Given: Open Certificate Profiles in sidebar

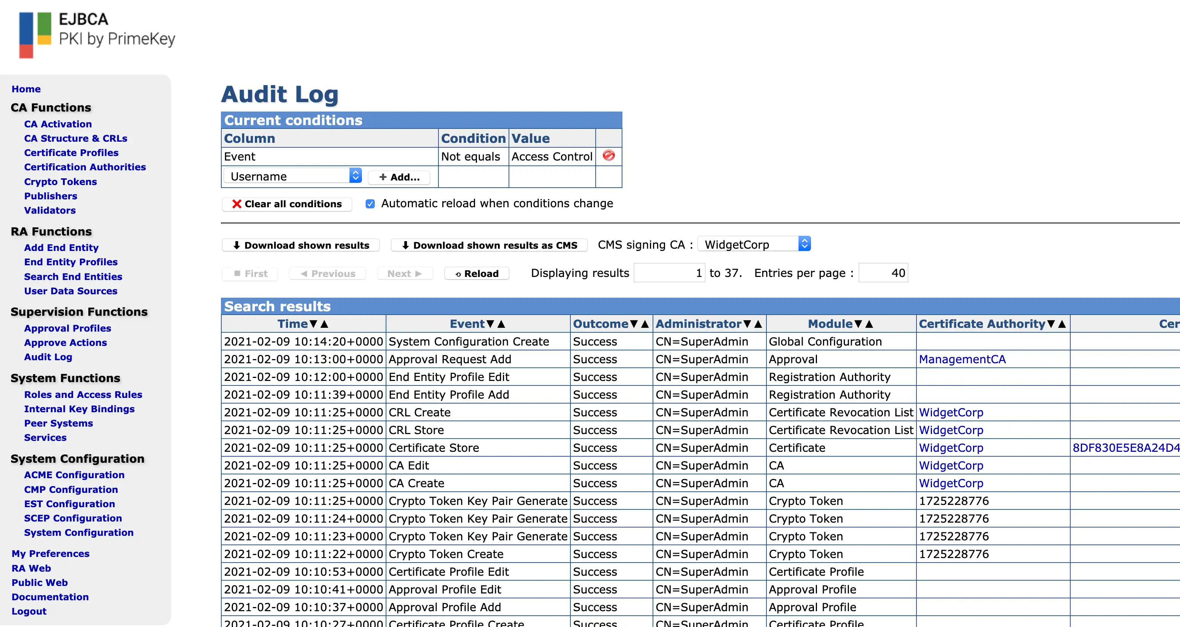Looking at the screenshot, I should point(71,153).
